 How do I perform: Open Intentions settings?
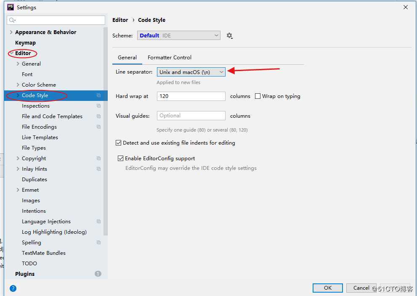(34, 211)
